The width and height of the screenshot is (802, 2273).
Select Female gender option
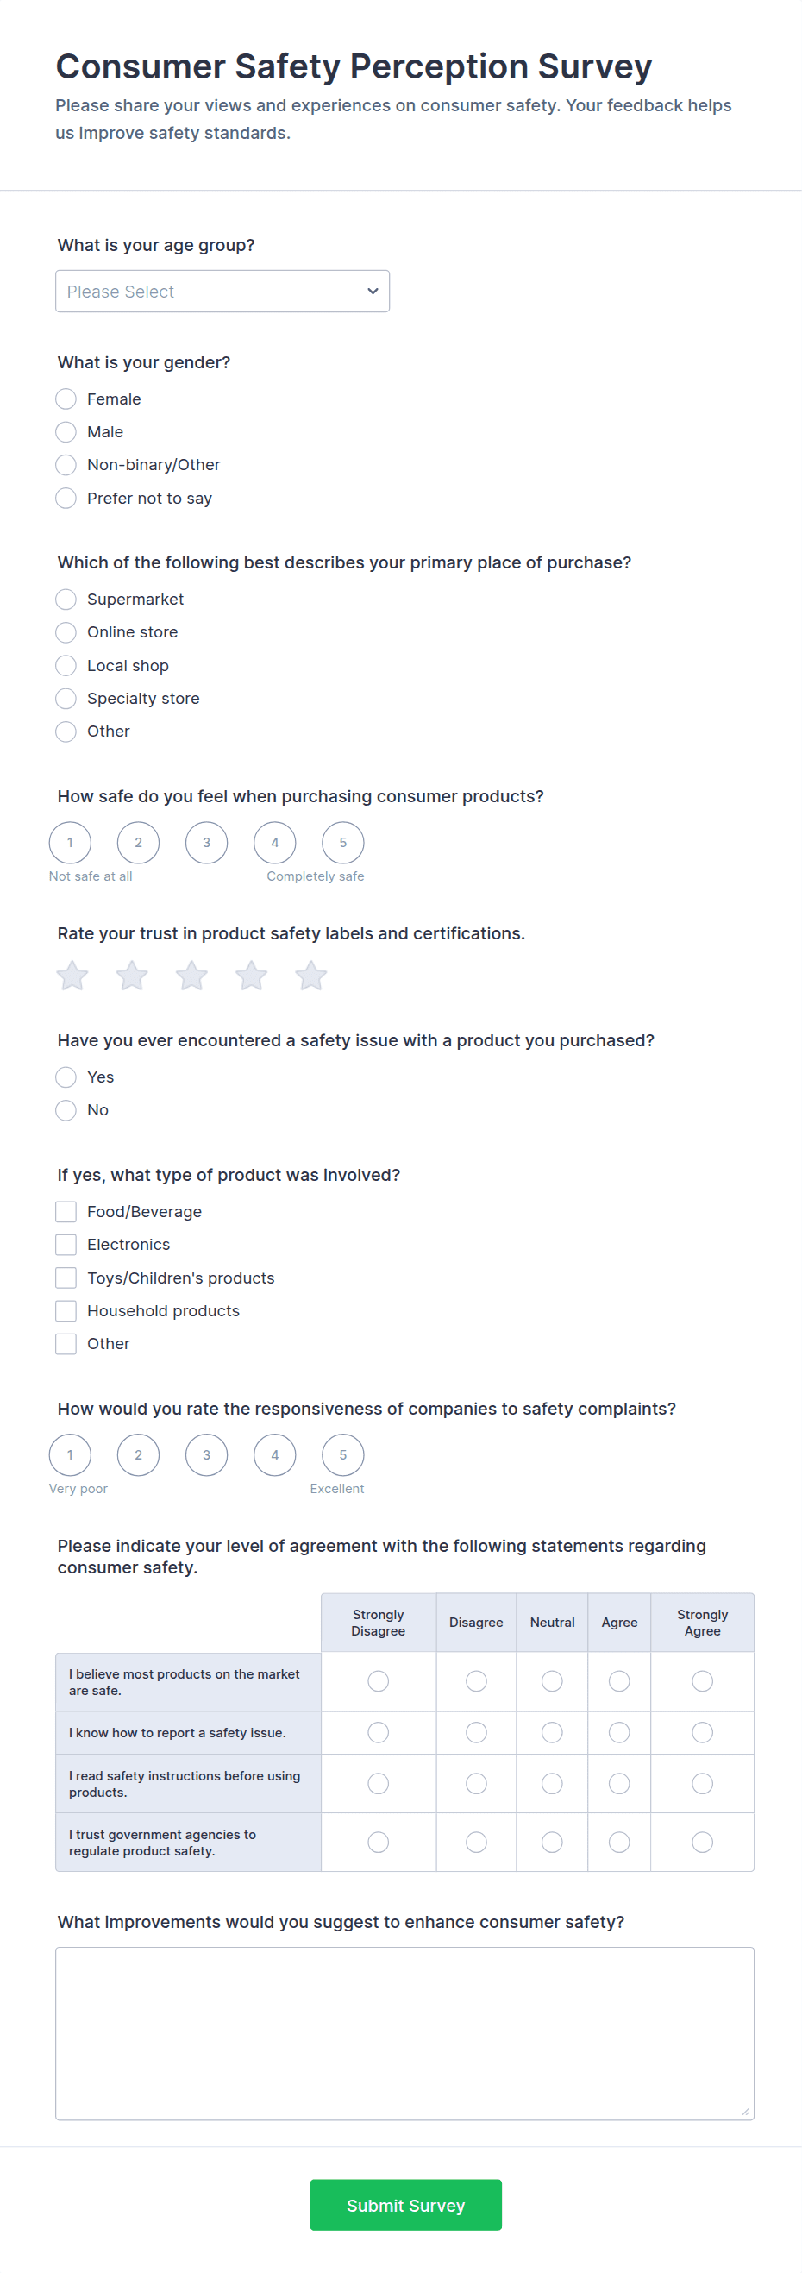pyautogui.click(x=66, y=399)
